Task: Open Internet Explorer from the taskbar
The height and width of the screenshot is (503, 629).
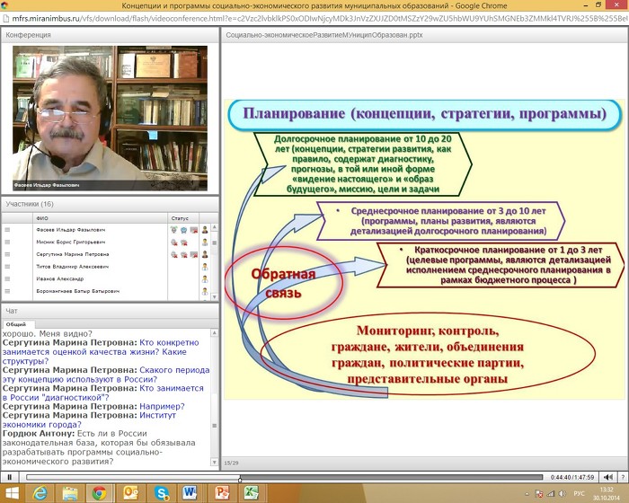Action: click(x=40, y=493)
